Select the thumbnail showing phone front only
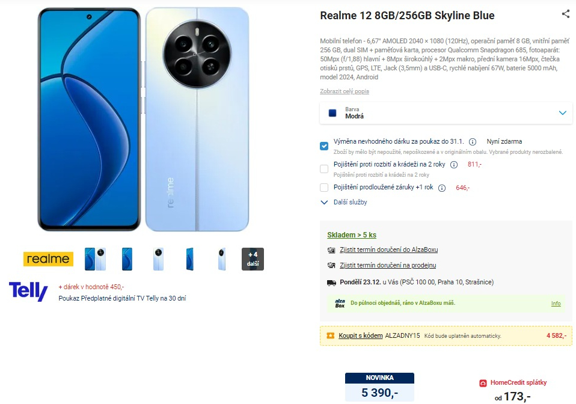 [x=127, y=259]
